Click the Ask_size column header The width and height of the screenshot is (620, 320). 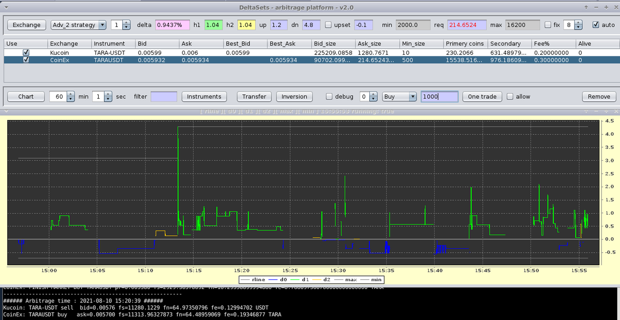(377, 44)
